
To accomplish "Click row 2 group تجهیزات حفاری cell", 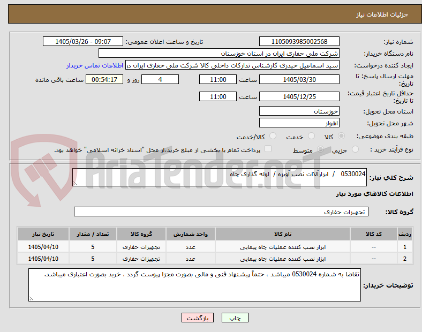I will [x=141, y=259].
